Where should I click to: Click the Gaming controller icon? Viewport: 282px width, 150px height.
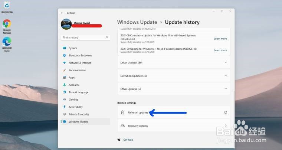coord(65,100)
